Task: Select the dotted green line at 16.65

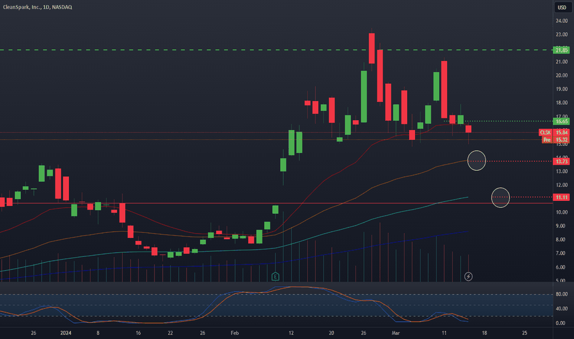Action: (x=498, y=121)
